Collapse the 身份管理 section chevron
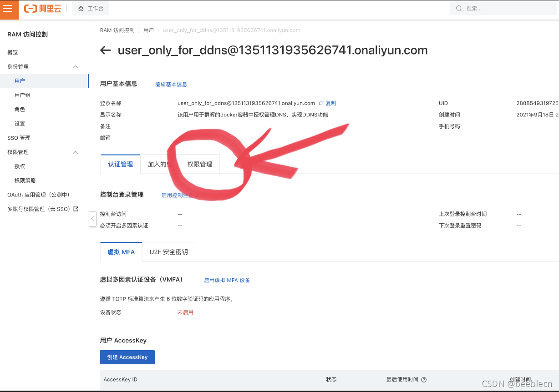559x392 pixels. coord(76,67)
